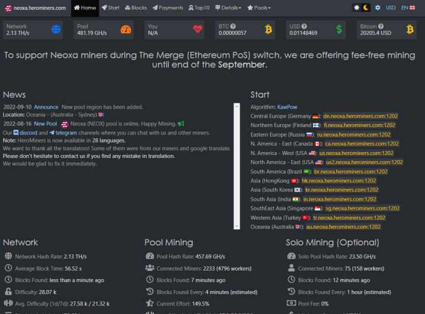Image resolution: width=425 pixels, height=314 pixels.
Task: Click the Australian flag beside Sydney
Action: click(101, 114)
